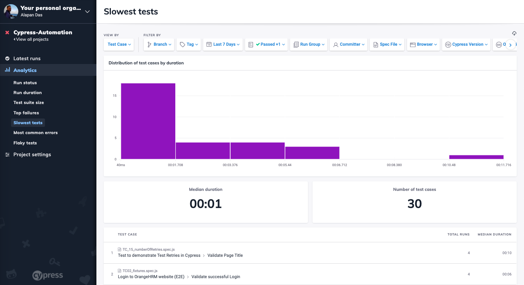Click the histogram bar starting at 00:01.708
Screen dimensions: 524x285
click(x=203, y=151)
